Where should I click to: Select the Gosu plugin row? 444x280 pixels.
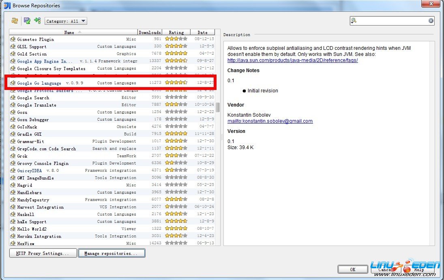[112, 112]
